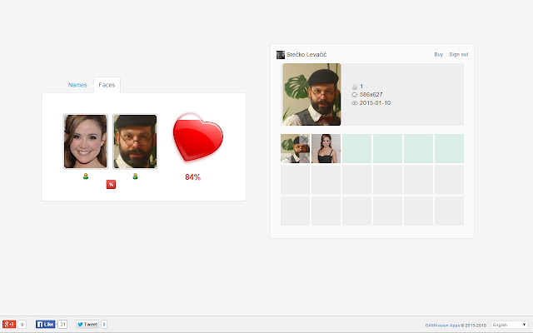Switch to the Names tab
This screenshot has width=533, height=333.
click(77, 85)
